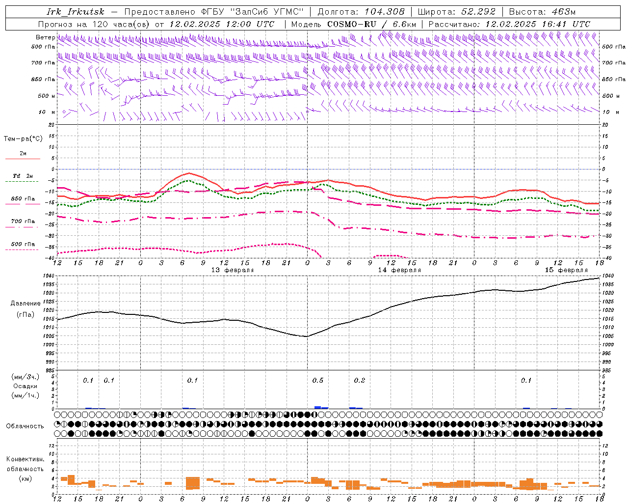Screen dimensions: 628x503
Task: Click the Ветер wind panel label
Action: [45, 37]
